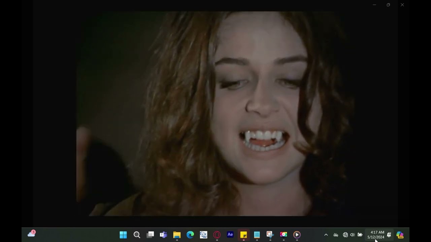This screenshot has width=431, height=242.
Task: Open battery status tray icon
Action: click(360, 235)
